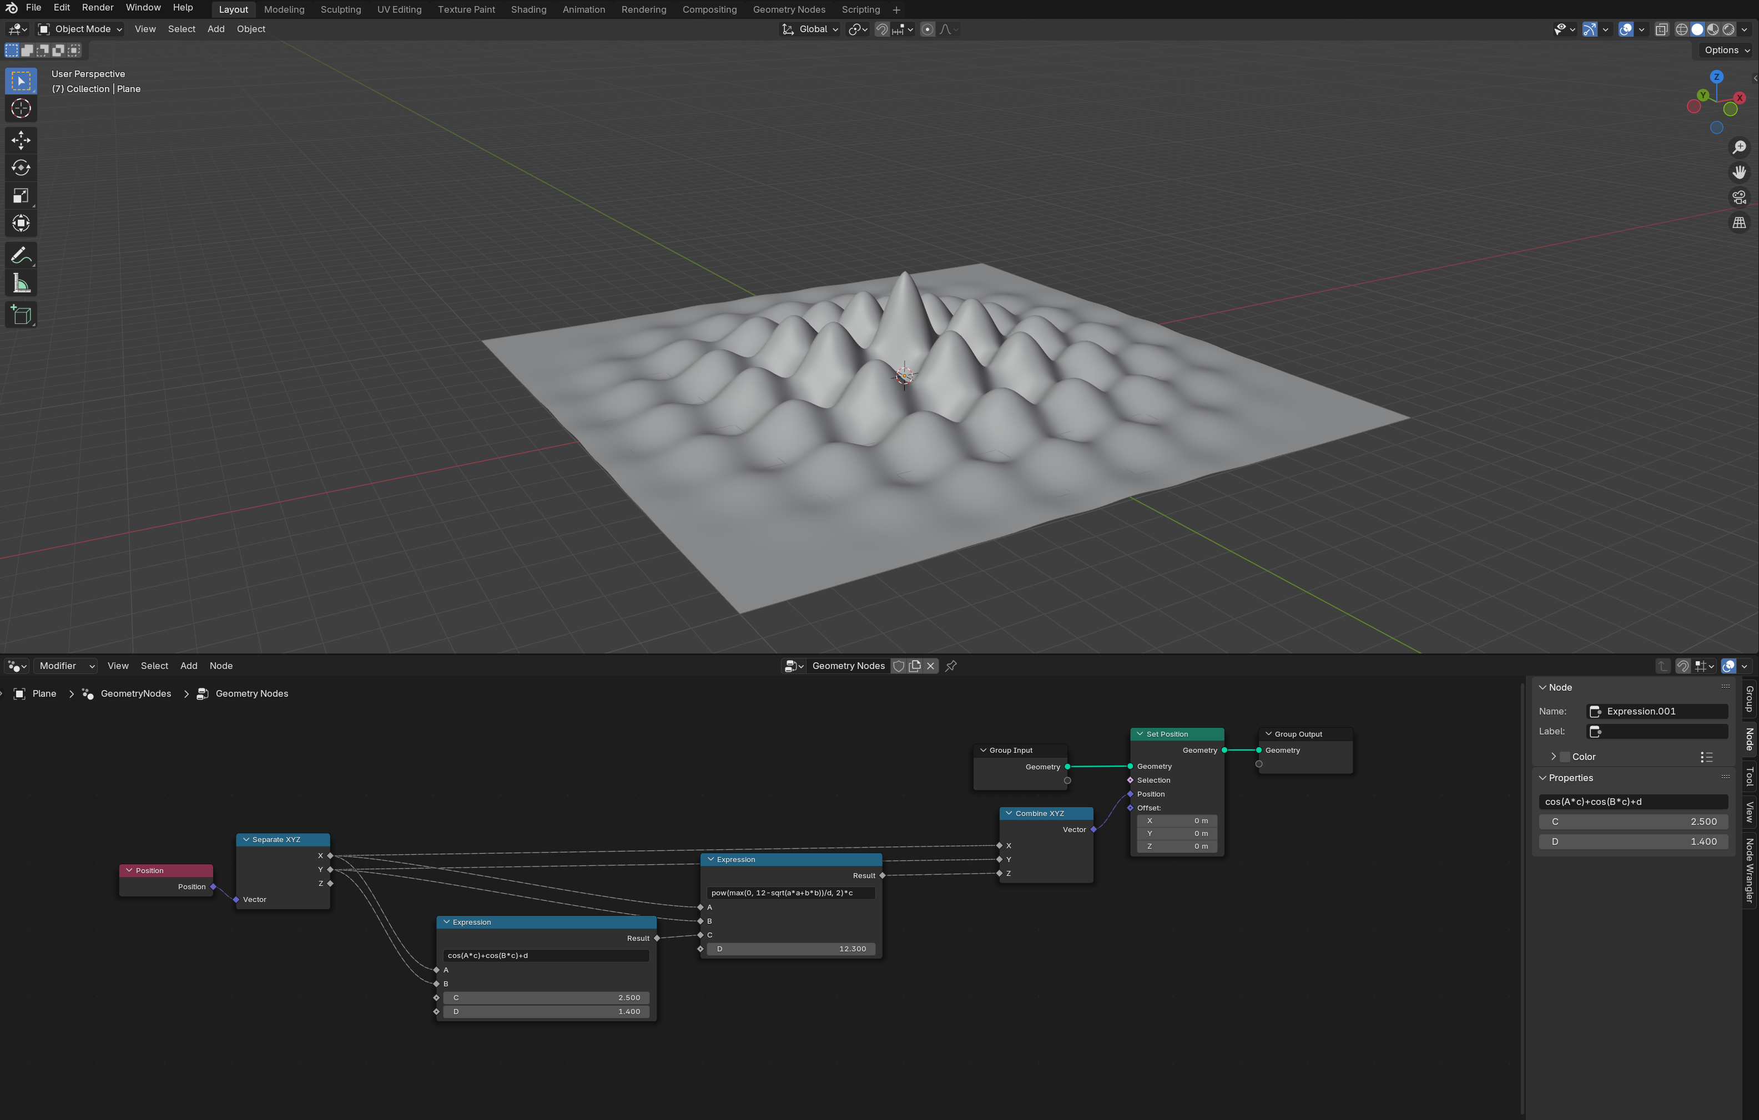Open the Options button in viewport
The height and width of the screenshot is (1120, 1759).
[1725, 50]
